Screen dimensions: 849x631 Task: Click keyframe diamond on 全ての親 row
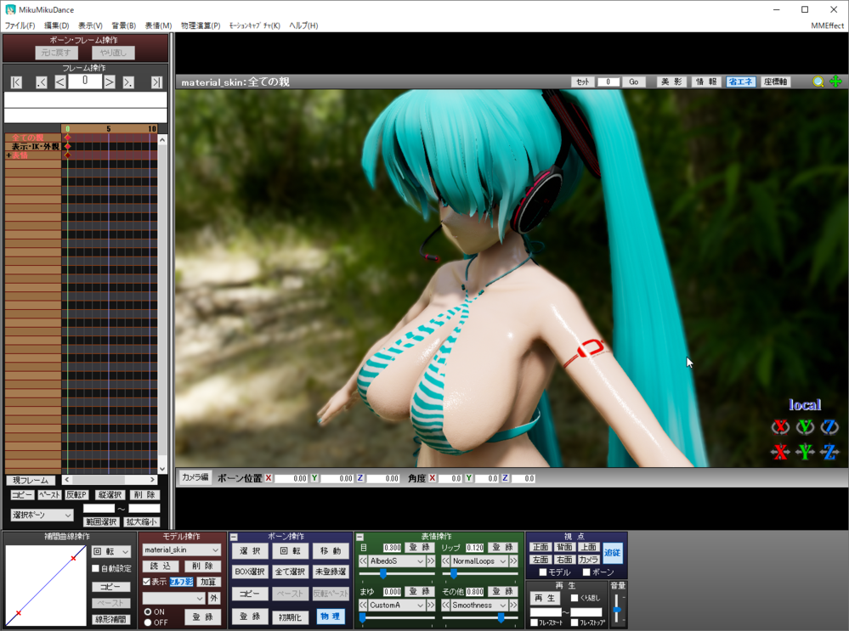click(68, 138)
